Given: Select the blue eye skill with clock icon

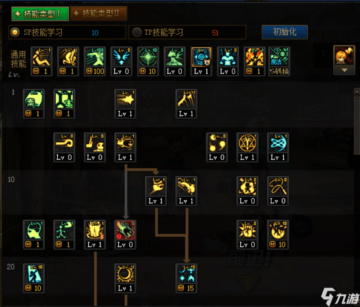Looking at the screenshot, I should (201, 61).
